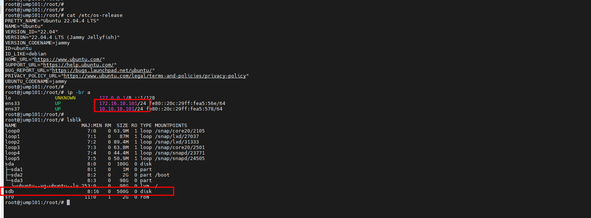Image resolution: width=591 pixels, height=218 pixels.
Task: Select the sda1 partition in lsblk tree
Action: pyautogui.click(x=17, y=170)
